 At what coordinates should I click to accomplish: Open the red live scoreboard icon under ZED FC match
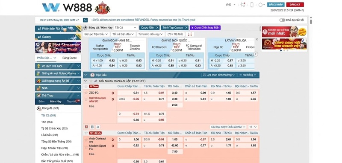(x=86, y=127)
